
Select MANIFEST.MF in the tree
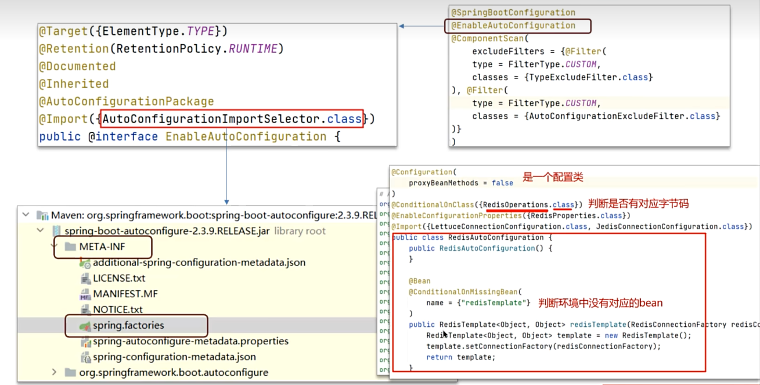(125, 294)
